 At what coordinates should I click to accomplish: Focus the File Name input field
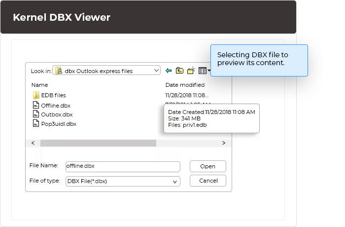click(x=123, y=167)
